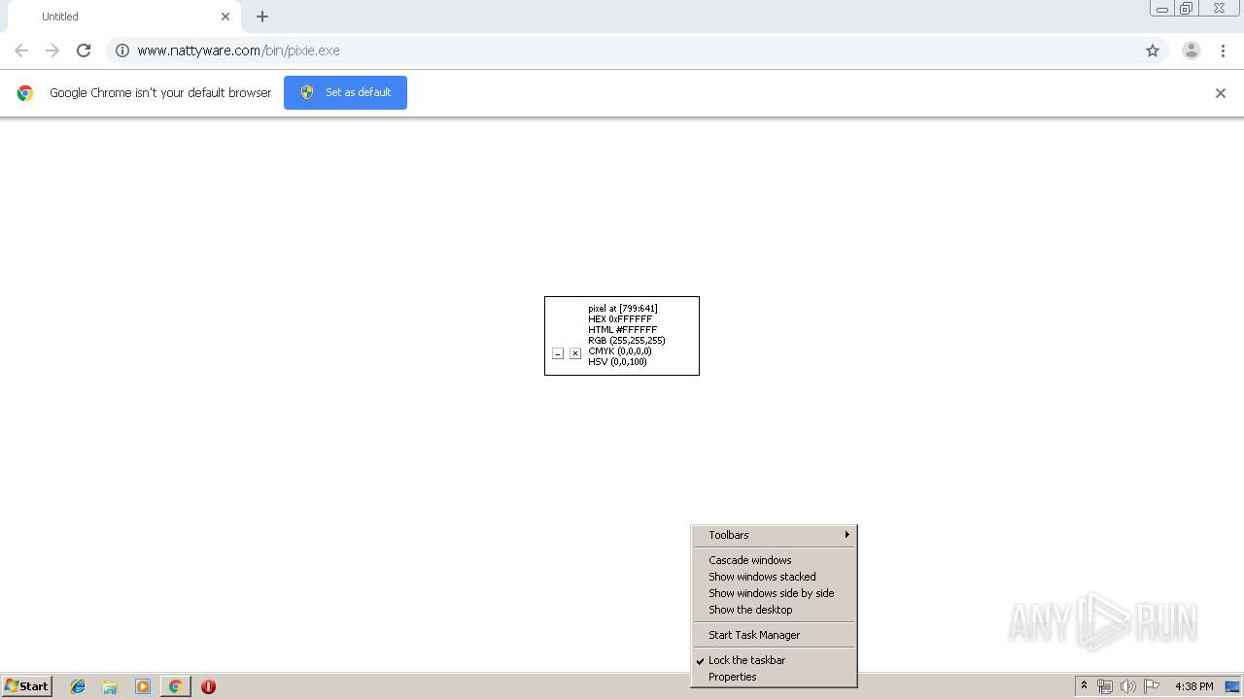Select Start Task Manager

coord(775,635)
